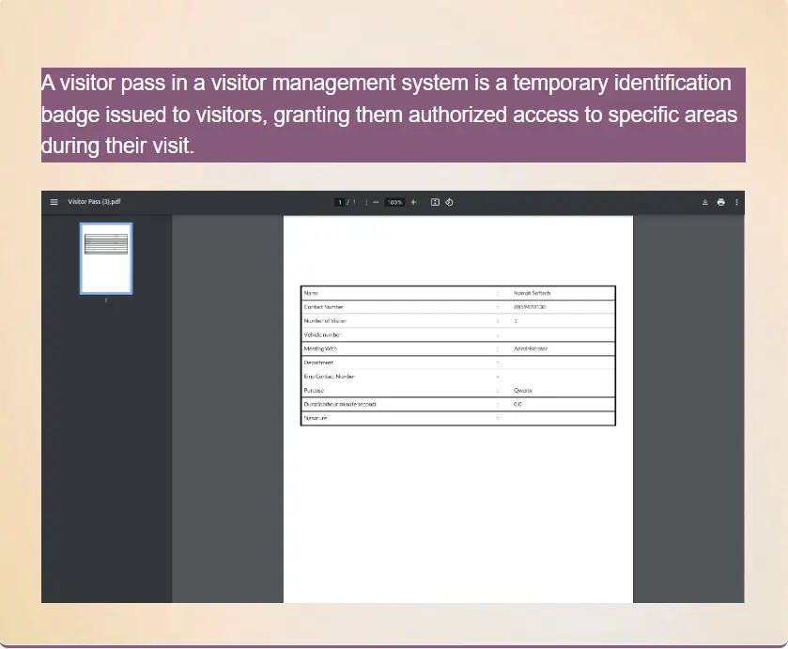Click the Administrator value in Meeting With row
Viewport: 788px width, 649px height.
point(530,348)
